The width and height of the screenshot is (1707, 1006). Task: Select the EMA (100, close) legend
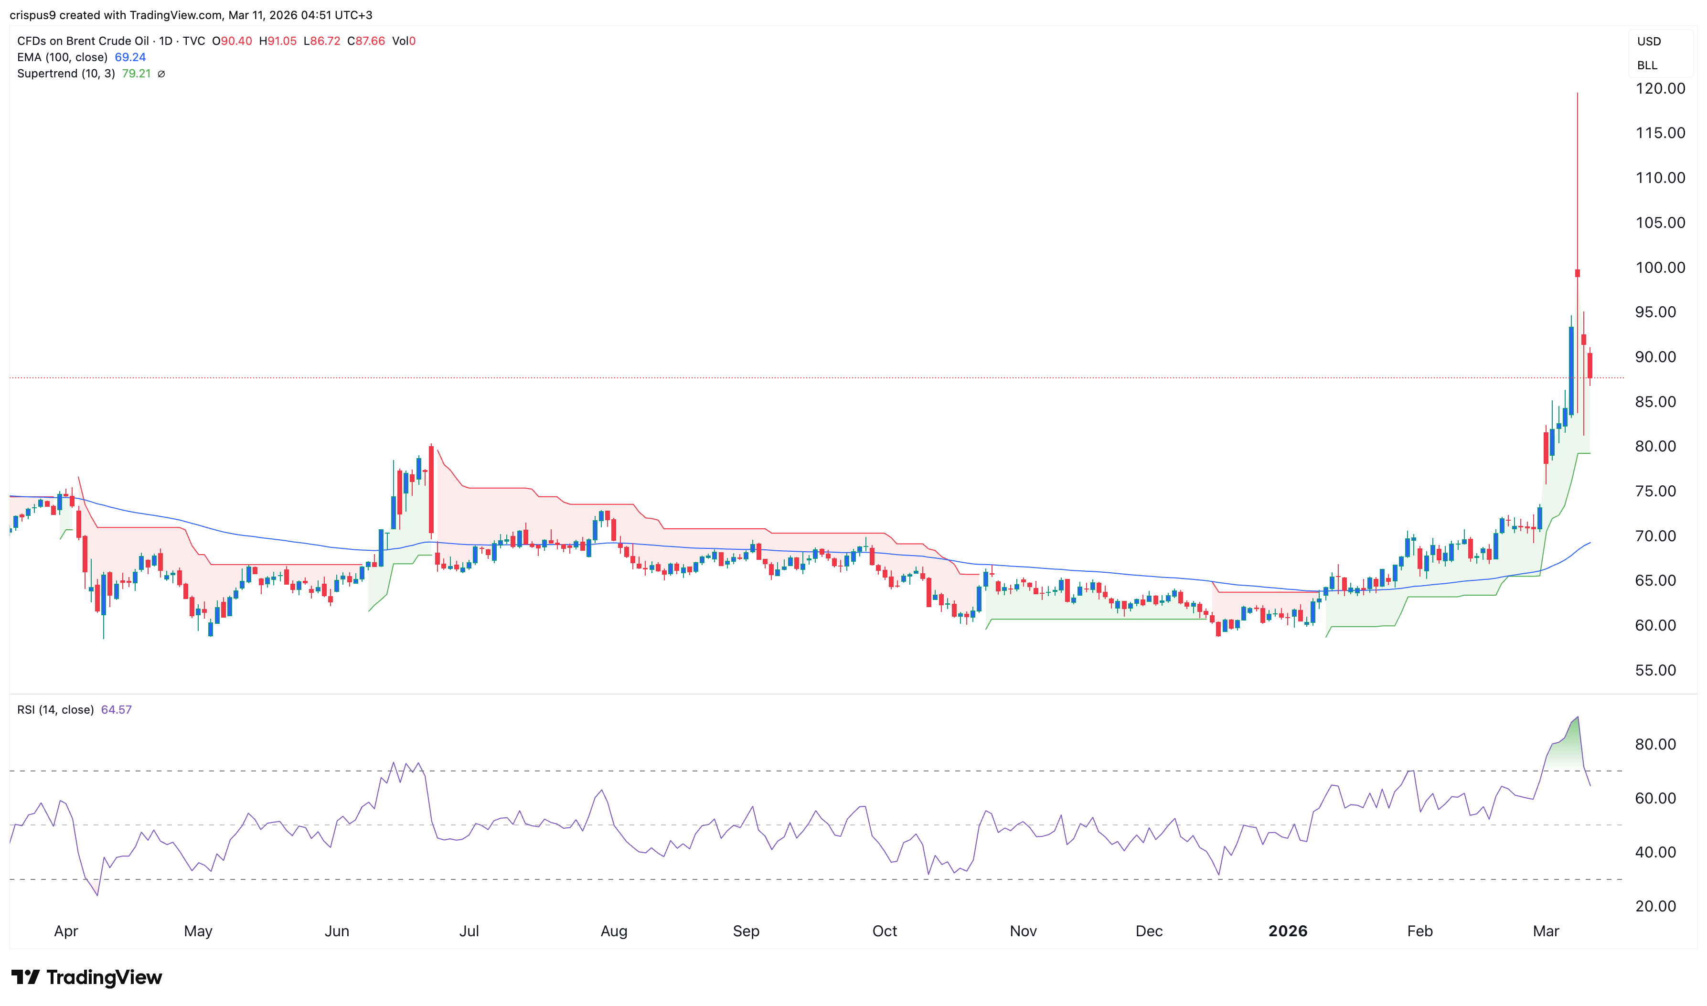(63, 58)
